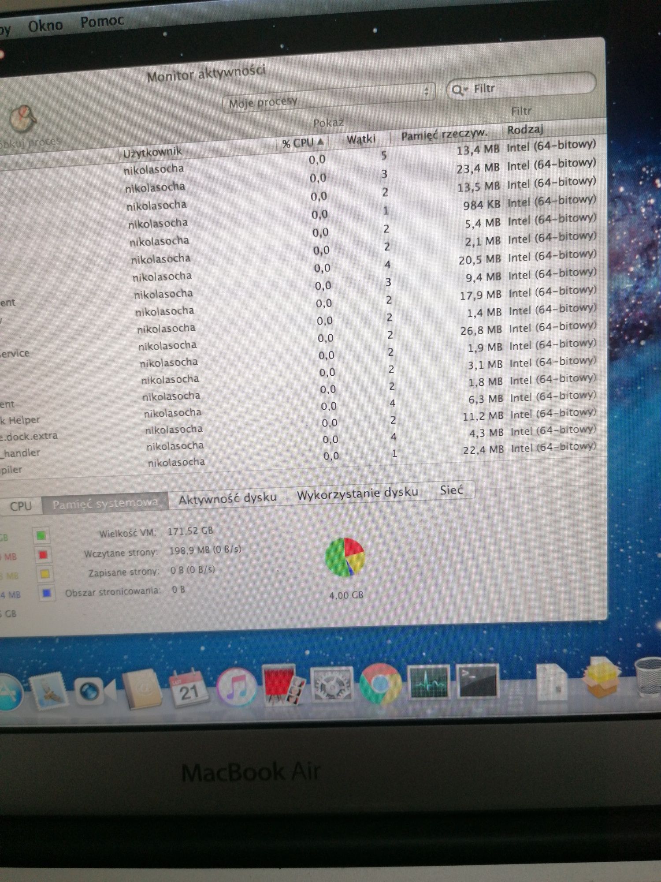Select the Pamięć systemowa tab

point(105,503)
